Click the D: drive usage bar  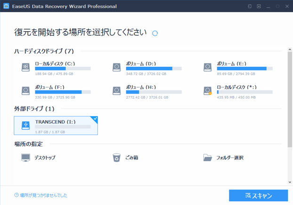154,69
